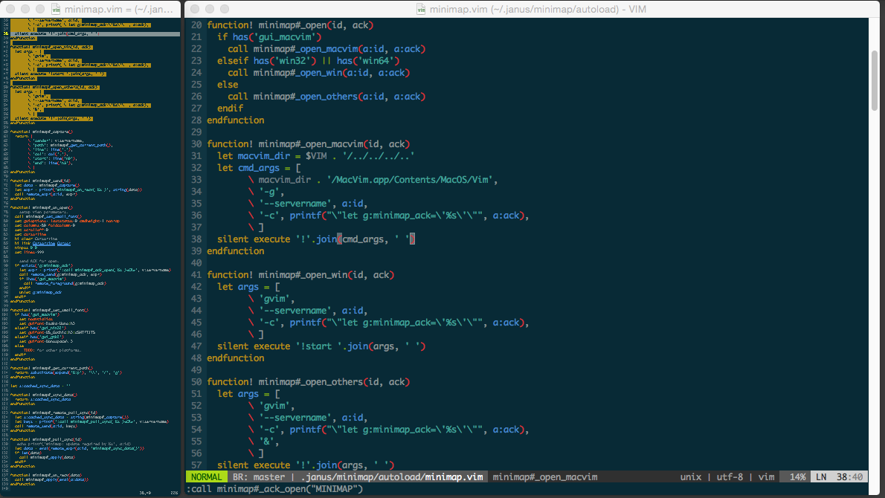Click the '--servername' string on line 44
Image resolution: width=885 pixels, height=498 pixels.
[x=295, y=311]
